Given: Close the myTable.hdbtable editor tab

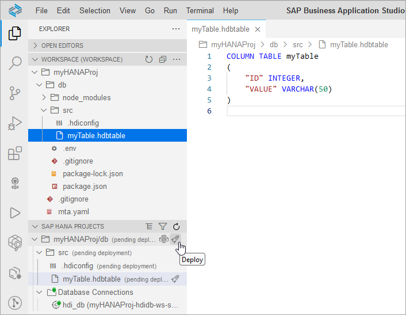Looking at the screenshot, I should tap(258, 29).
